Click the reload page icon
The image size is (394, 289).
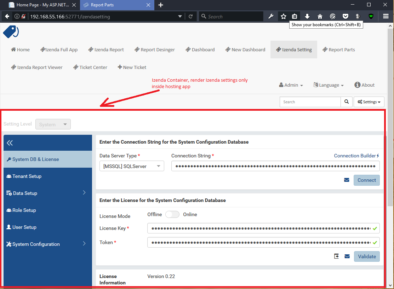tap(191, 17)
